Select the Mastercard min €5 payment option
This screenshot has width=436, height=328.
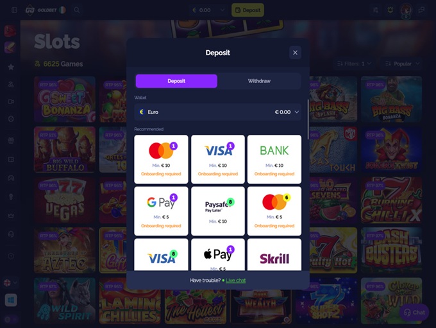tap(274, 211)
